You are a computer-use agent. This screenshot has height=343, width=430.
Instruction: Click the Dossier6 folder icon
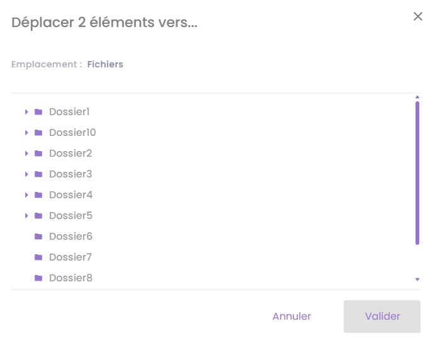pyautogui.click(x=38, y=237)
